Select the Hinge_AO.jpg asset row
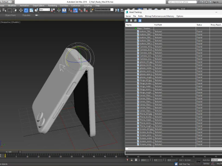222x166 pixels. tap(173, 80)
